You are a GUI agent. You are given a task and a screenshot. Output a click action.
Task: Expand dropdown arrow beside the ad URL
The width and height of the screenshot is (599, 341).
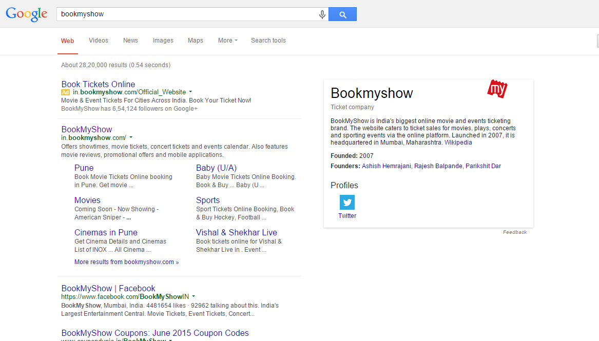(x=190, y=92)
